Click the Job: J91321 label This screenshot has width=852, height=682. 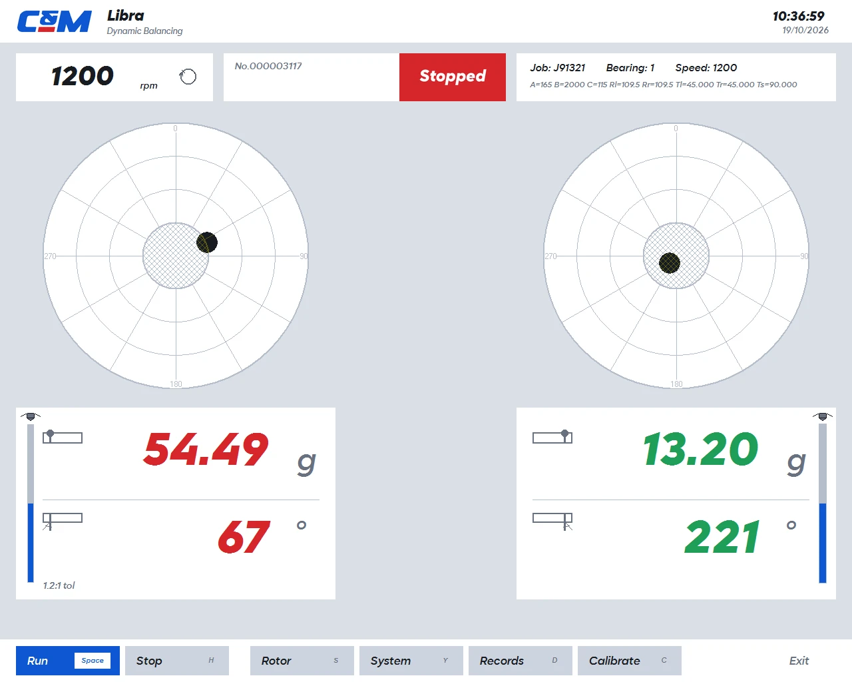(x=558, y=68)
